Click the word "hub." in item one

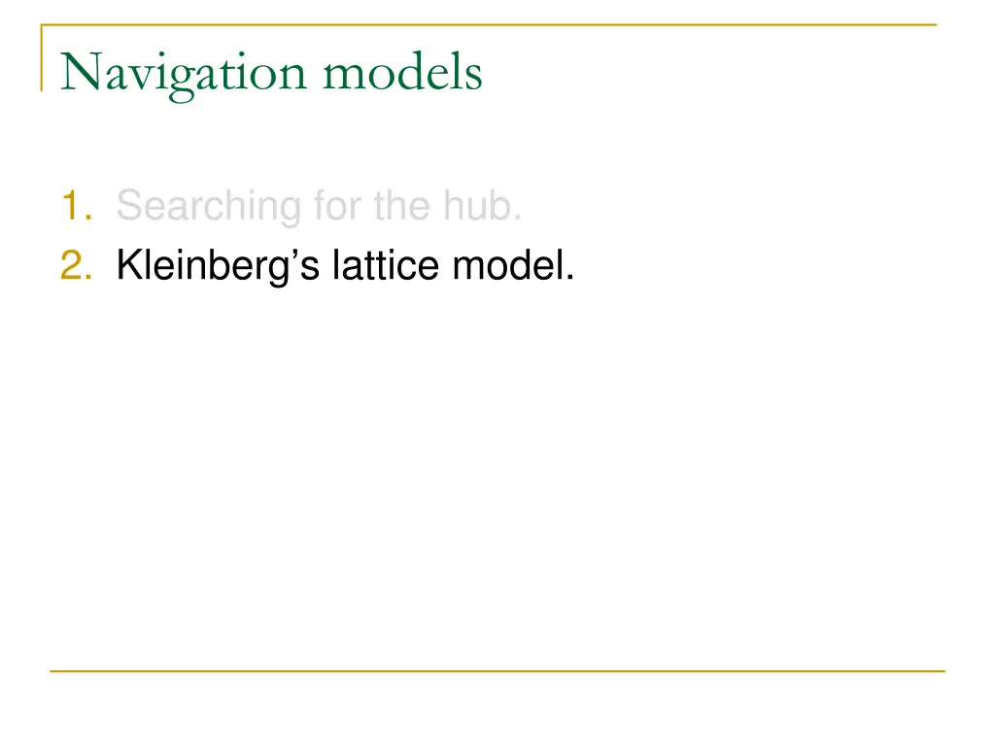tap(484, 206)
